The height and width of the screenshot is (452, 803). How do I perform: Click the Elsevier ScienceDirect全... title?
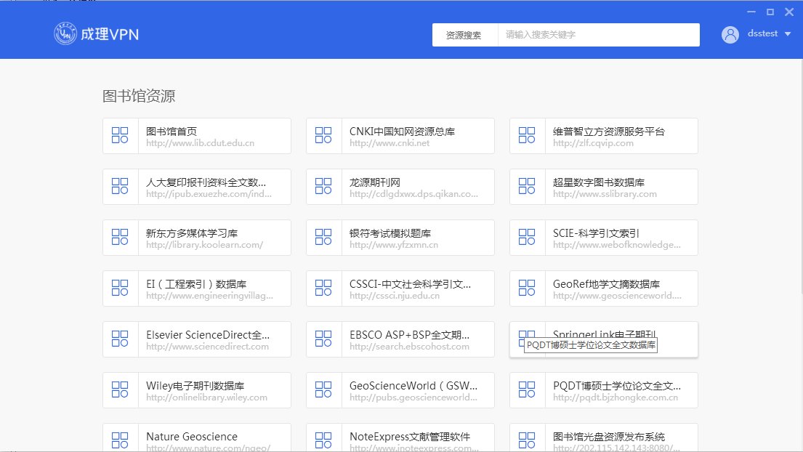(x=208, y=335)
